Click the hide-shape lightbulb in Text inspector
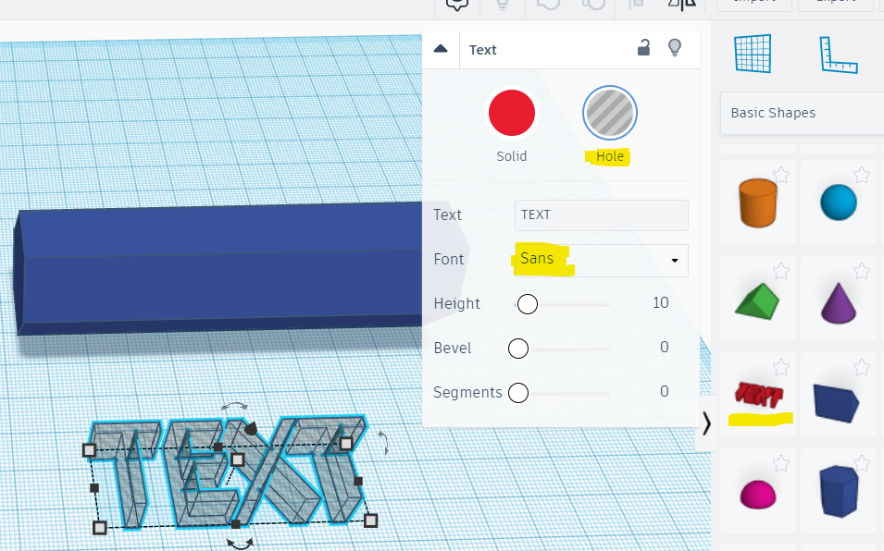Image resolution: width=884 pixels, height=551 pixels. [x=675, y=48]
